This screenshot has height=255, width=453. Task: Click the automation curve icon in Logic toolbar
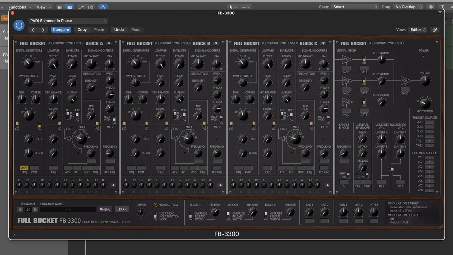82,7
